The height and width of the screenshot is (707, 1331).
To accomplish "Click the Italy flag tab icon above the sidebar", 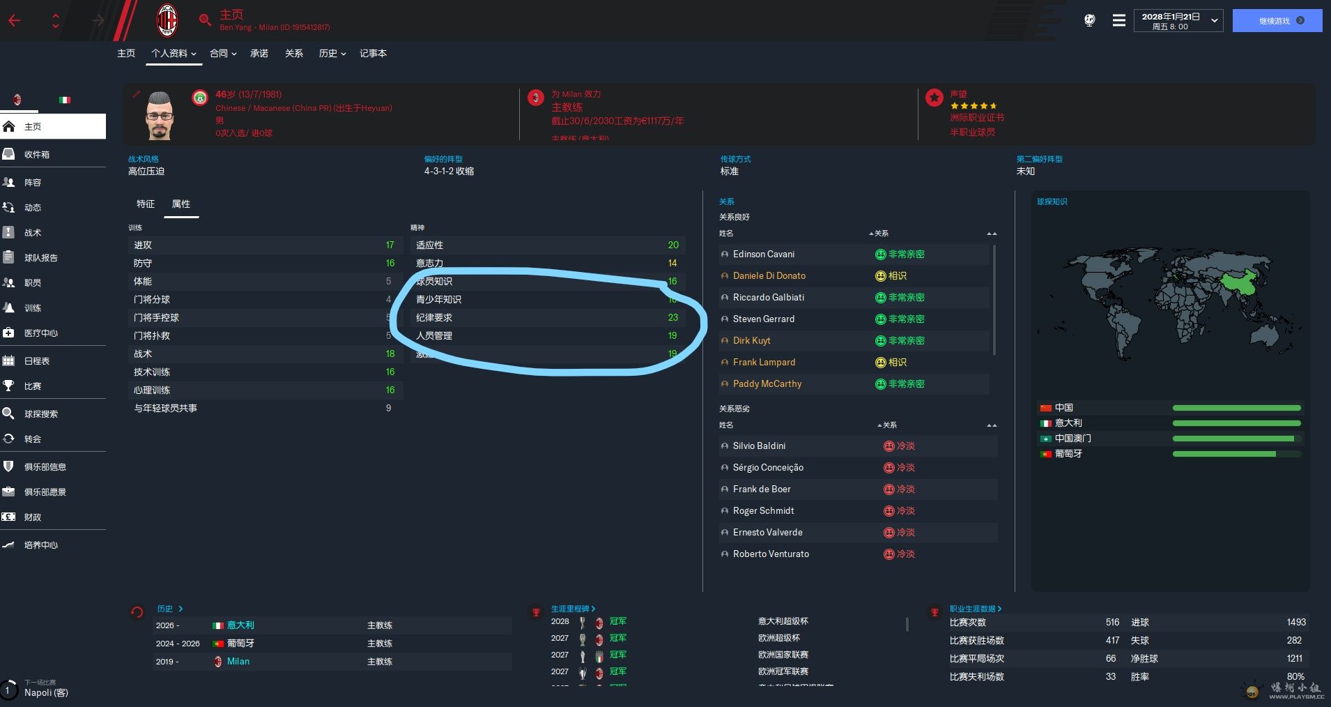I will [x=65, y=100].
